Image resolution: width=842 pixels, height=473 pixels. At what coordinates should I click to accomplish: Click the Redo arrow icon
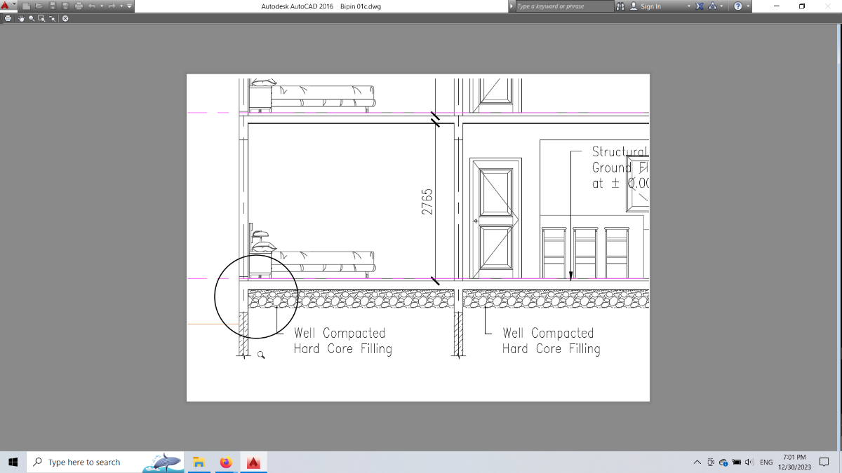tap(112, 6)
